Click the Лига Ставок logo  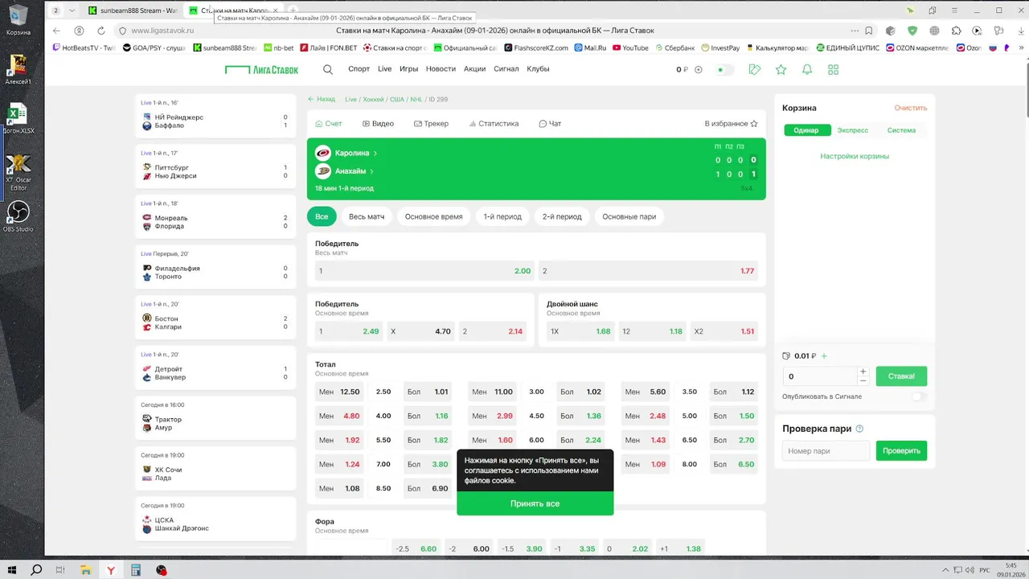(261, 69)
